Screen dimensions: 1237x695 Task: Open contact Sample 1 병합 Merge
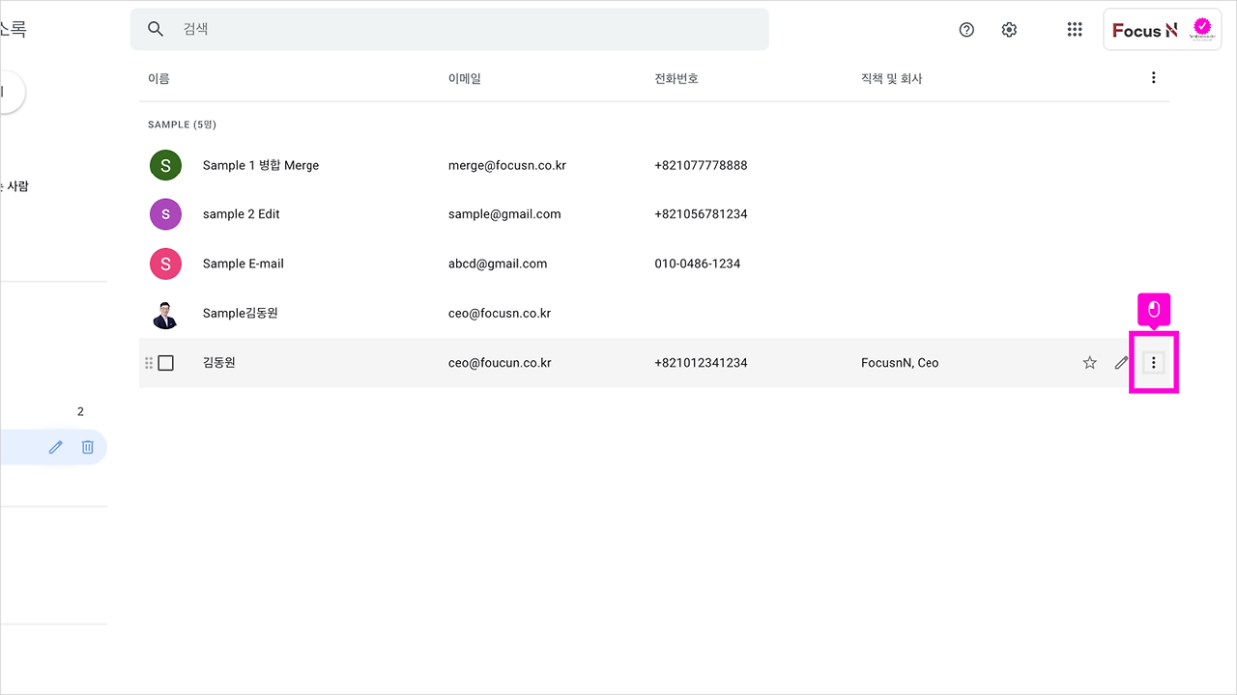pyautogui.click(x=261, y=166)
